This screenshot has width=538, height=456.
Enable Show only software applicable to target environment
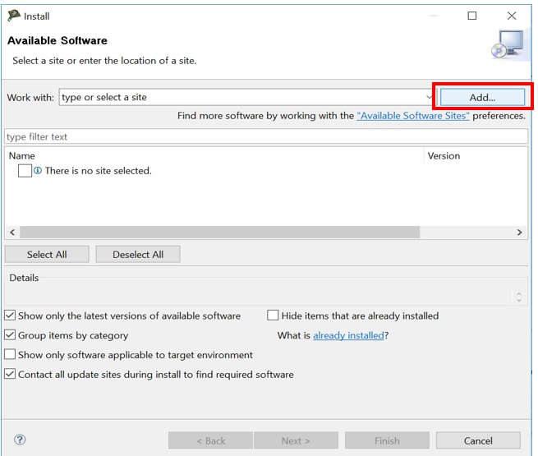(x=10, y=355)
